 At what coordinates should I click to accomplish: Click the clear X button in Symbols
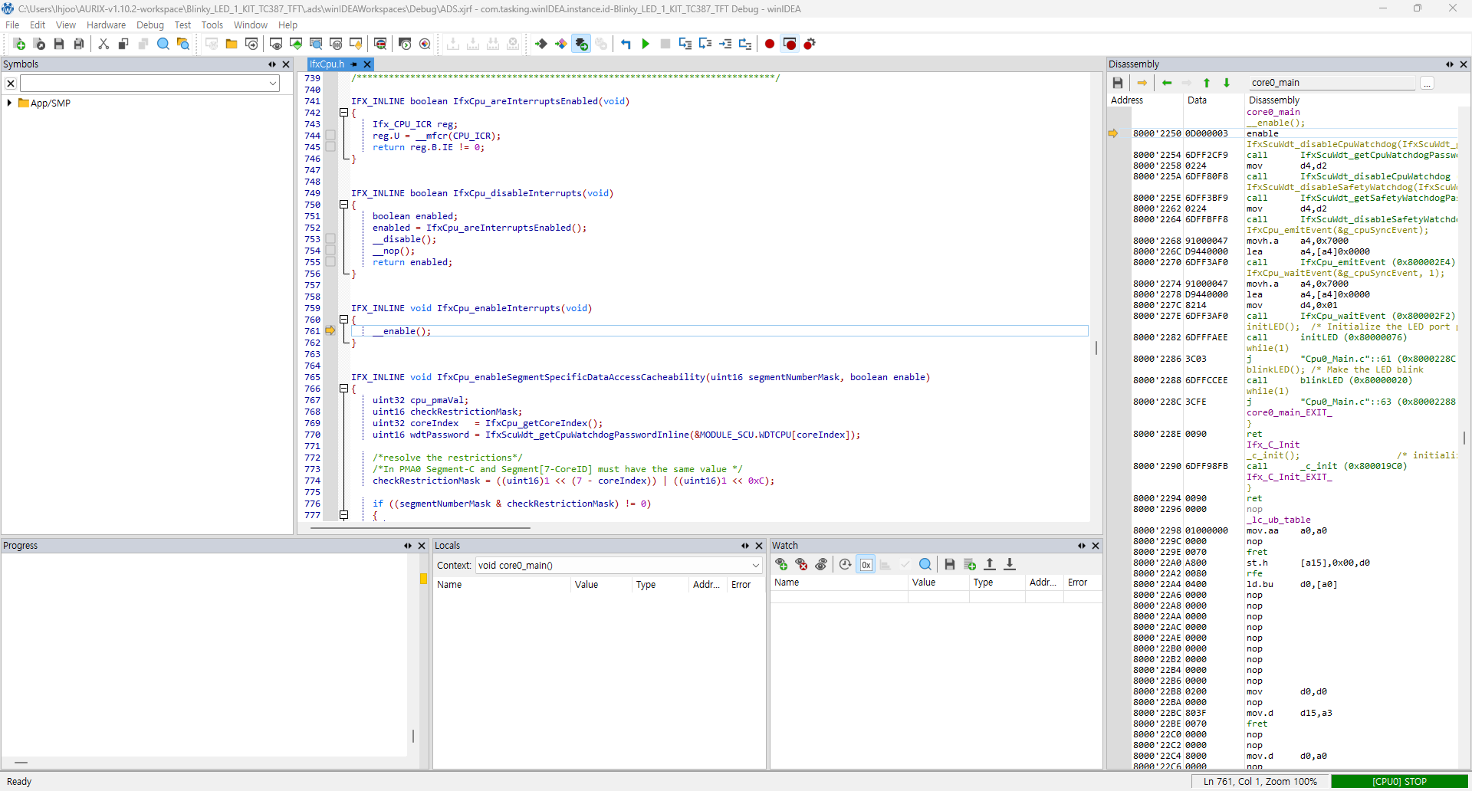coord(11,84)
